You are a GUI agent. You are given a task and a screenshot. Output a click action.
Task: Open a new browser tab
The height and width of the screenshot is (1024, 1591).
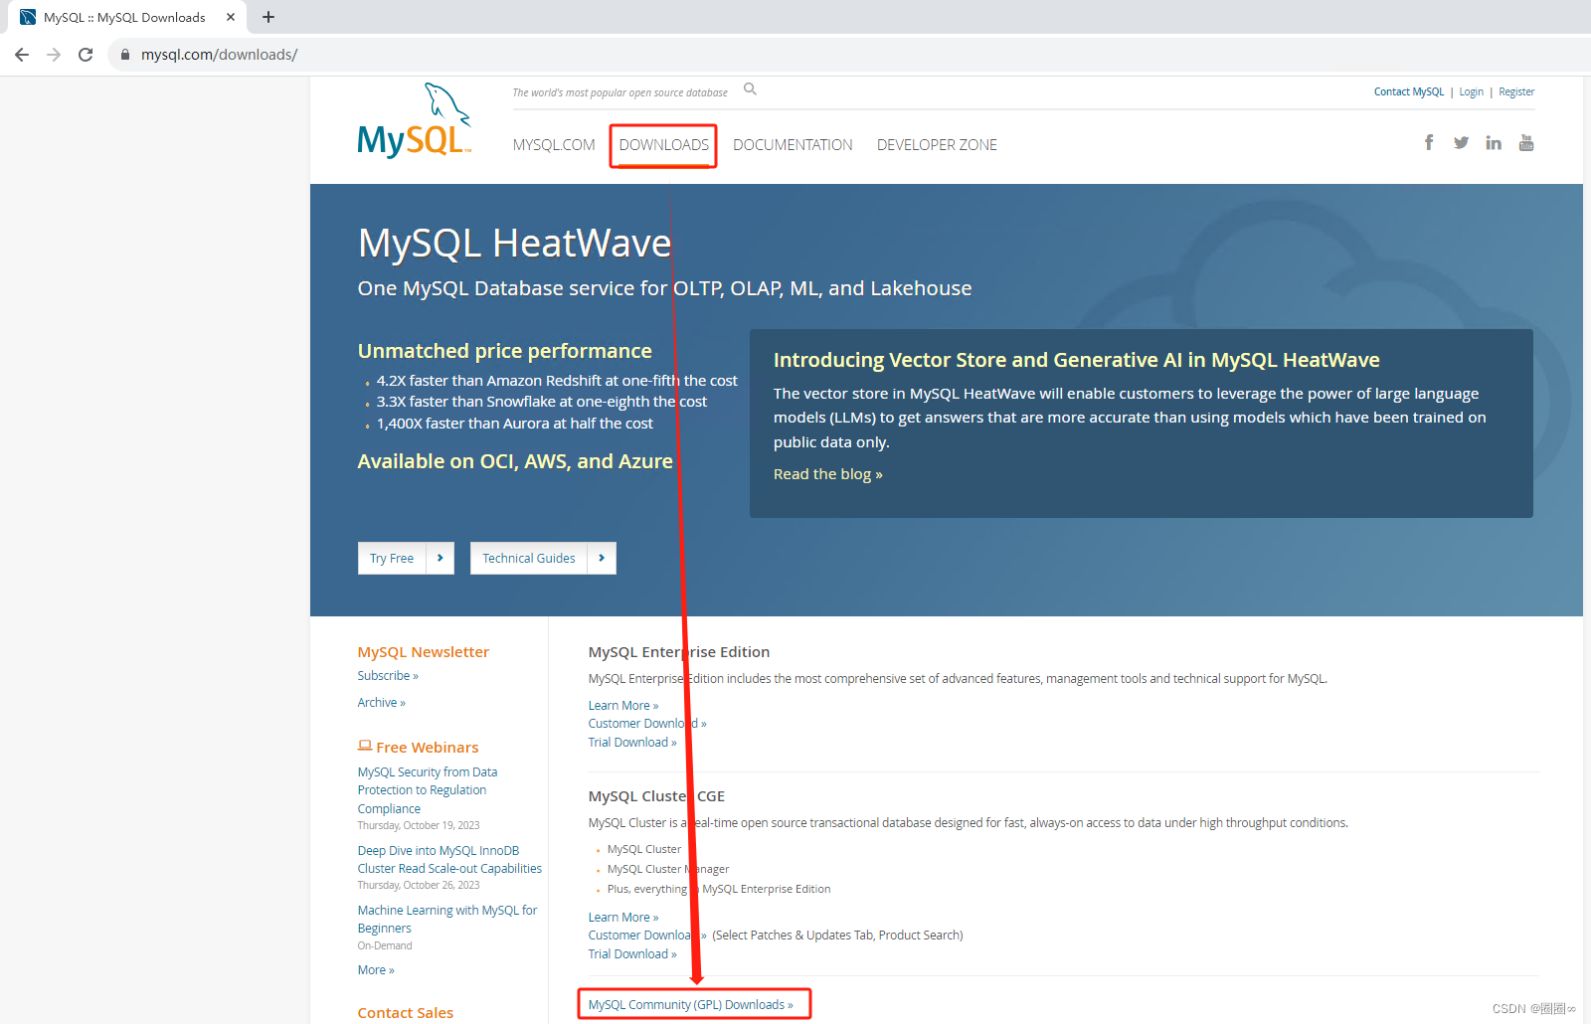click(268, 17)
